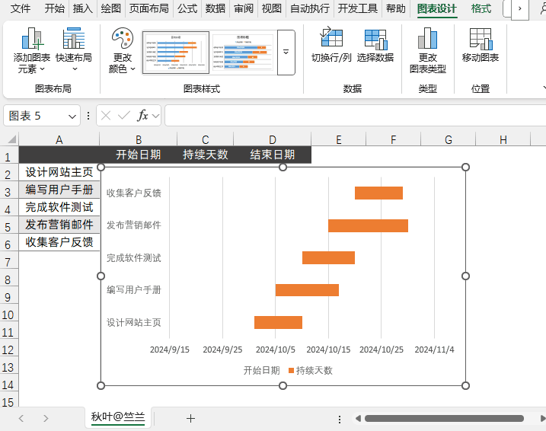Select column H header
The height and width of the screenshot is (431, 546).
pos(503,139)
